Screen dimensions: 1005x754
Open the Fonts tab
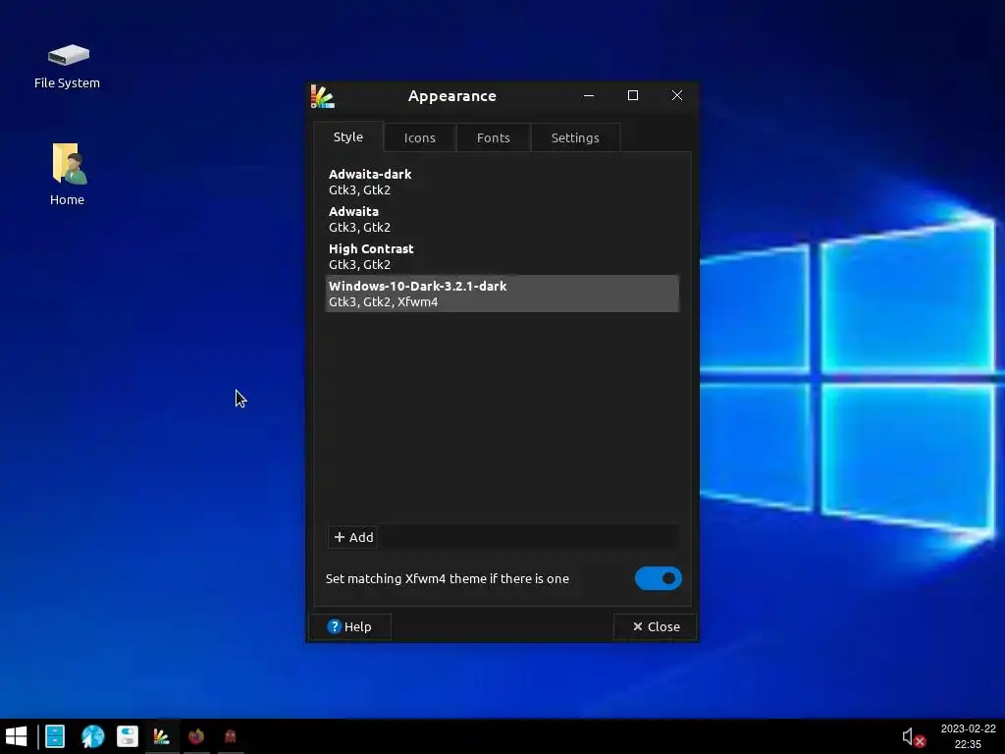coord(494,137)
